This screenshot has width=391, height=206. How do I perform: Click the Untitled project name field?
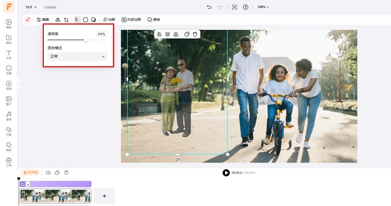point(50,7)
